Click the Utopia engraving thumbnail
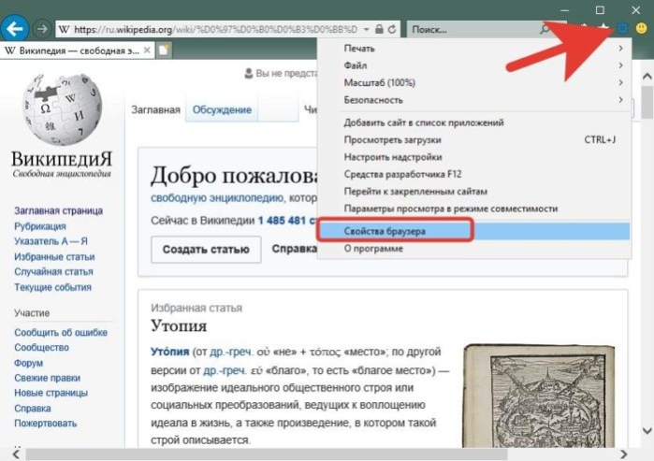654x461 pixels. coord(539,396)
